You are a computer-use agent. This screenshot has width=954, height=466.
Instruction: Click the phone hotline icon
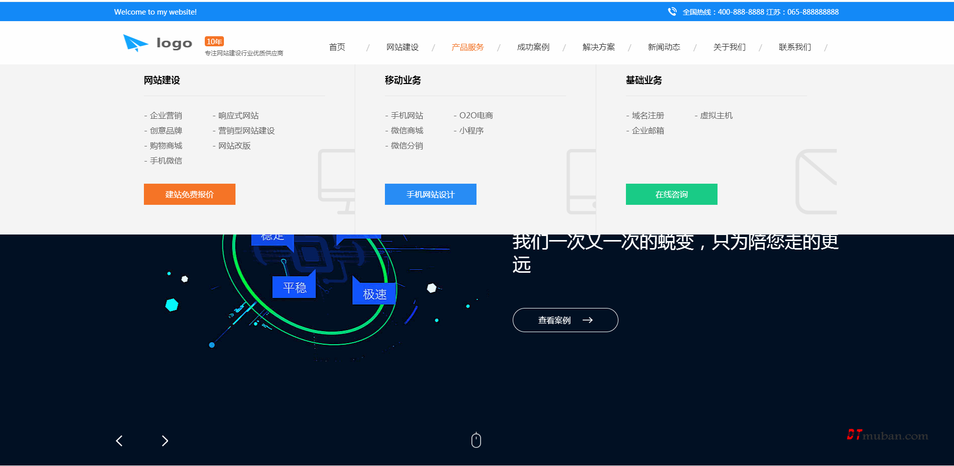(672, 12)
